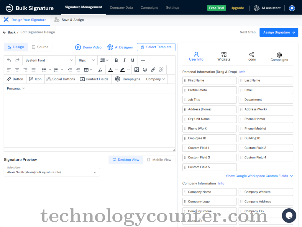The height and width of the screenshot is (227, 302).
Task: Decrease the indent
Action: coord(70,70)
